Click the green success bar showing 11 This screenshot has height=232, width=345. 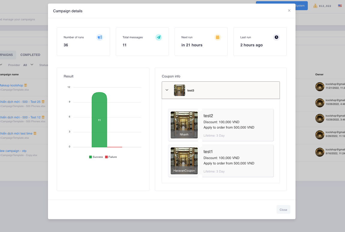click(x=99, y=120)
